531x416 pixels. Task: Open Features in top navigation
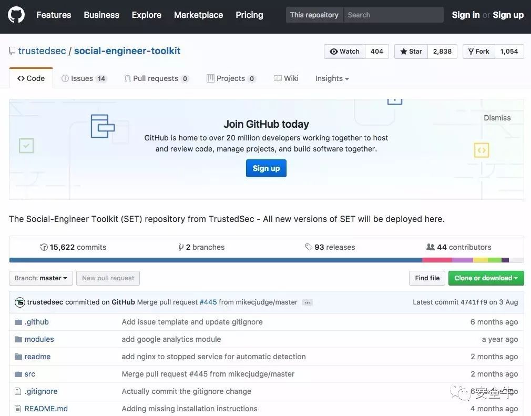[x=54, y=15]
